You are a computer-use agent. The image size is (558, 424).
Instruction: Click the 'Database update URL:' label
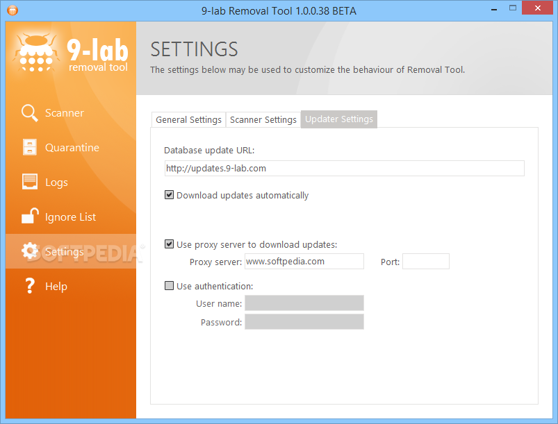tap(209, 151)
